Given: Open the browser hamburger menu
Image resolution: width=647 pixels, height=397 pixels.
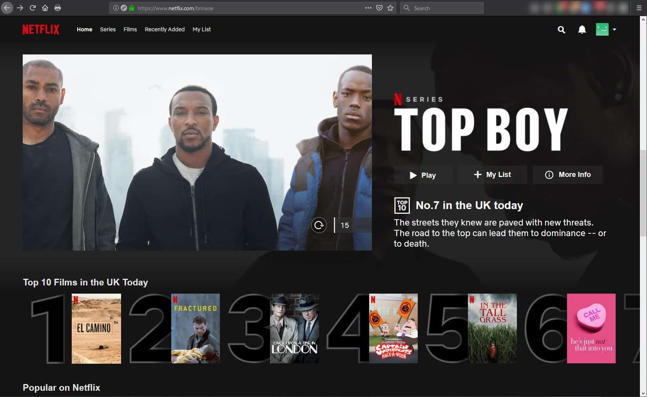Looking at the screenshot, I should pyautogui.click(x=639, y=8).
